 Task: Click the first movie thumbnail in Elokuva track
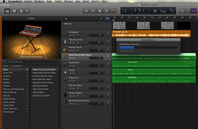[119, 26]
